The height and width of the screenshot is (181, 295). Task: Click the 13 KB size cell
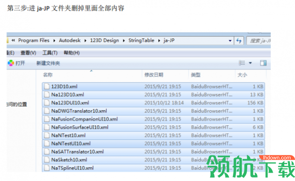tap(257, 95)
